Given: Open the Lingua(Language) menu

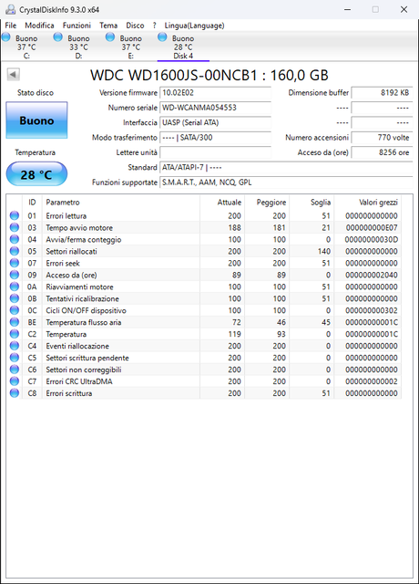Looking at the screenshot, I should click(194, 26).
